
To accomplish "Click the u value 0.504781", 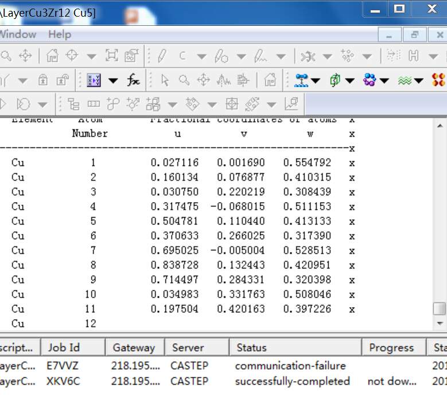I will tap(174, 221).
